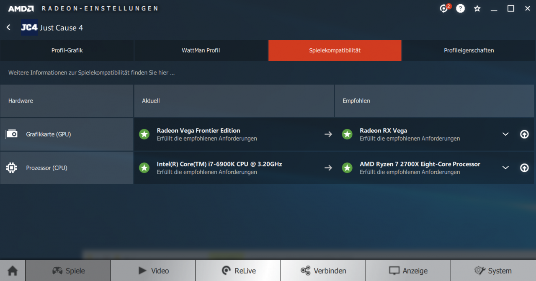
Task: Click green star beside Radeon RX Vega
Action: pos(347,134)
